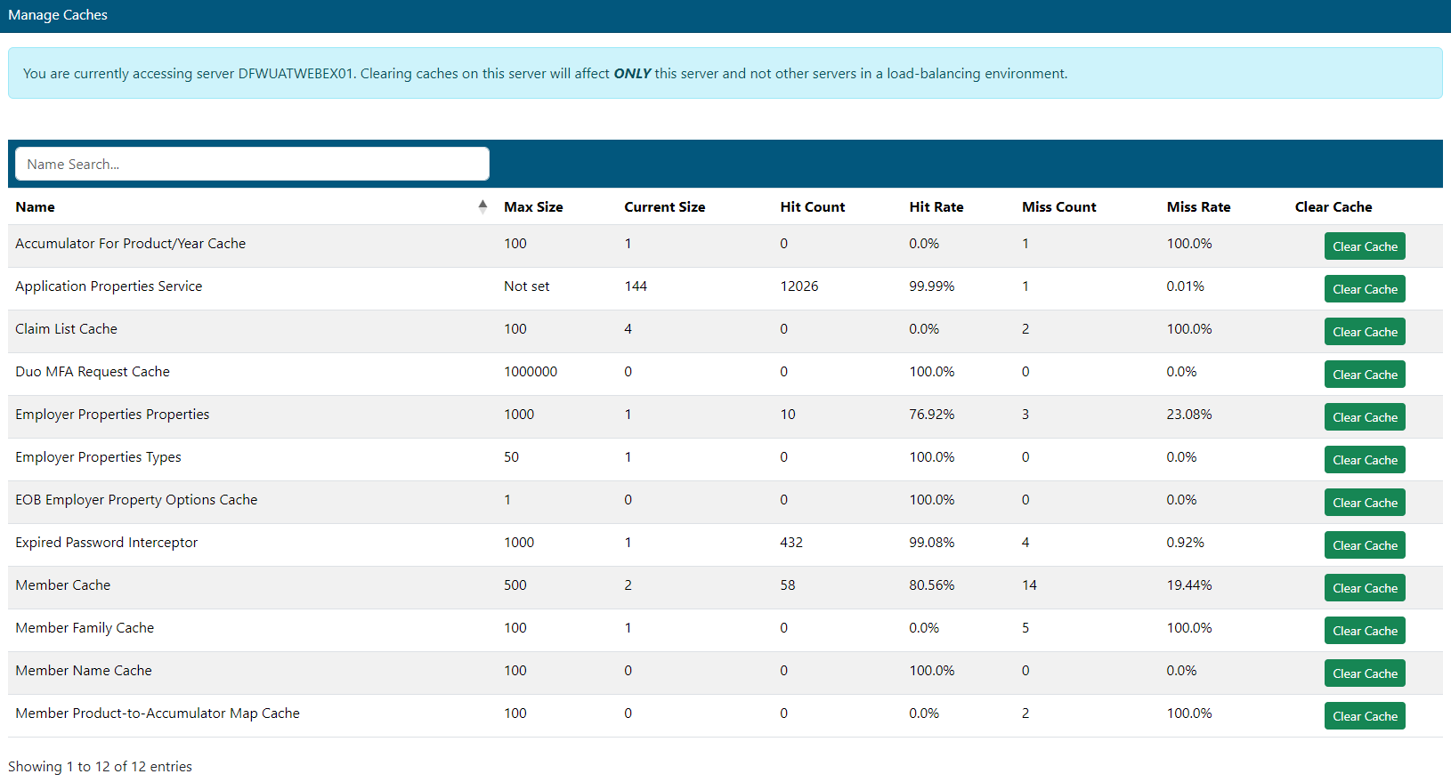
Task: Clear the Employer Properties Types cache
Action: click(1364, 460)
